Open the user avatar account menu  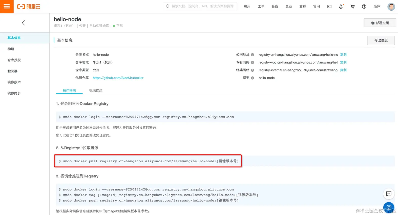click(x=391, y=7)
